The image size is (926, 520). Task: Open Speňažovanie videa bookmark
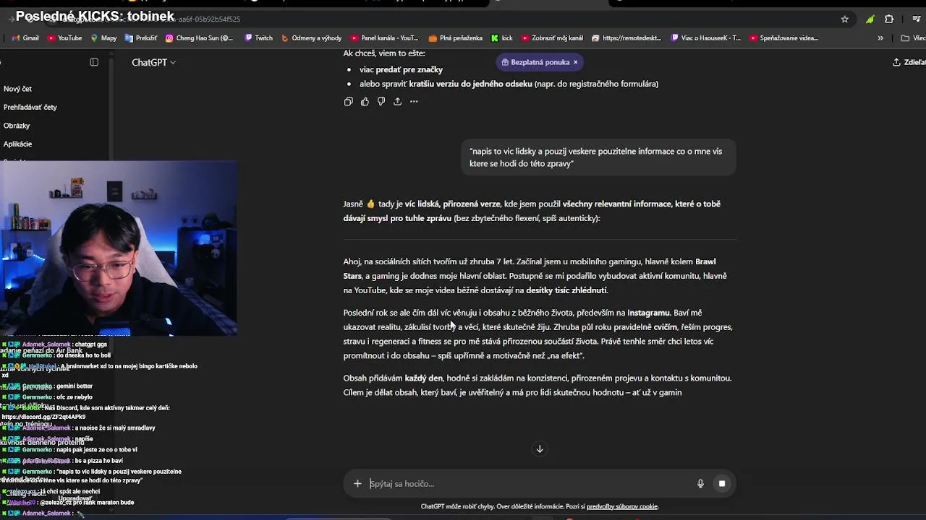[783, 38]
